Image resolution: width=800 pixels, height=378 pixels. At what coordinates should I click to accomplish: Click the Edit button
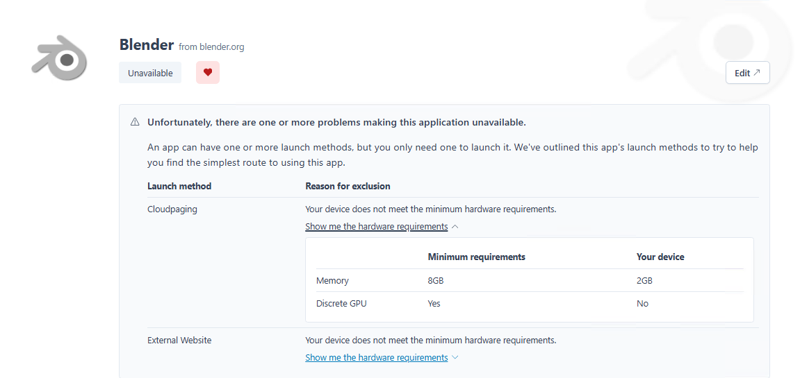[747, 73]
